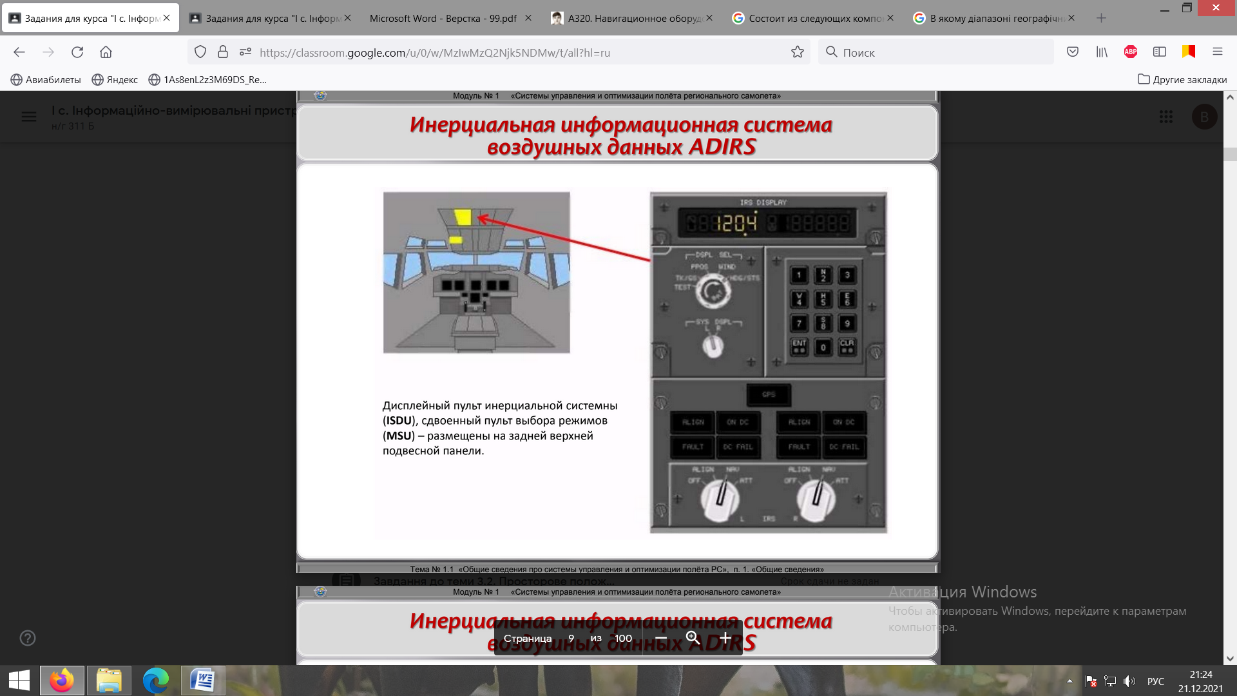Open the Другие закладки folder
The height and width of the screenshot is (696, 1237).
(x=1182, y=79)
